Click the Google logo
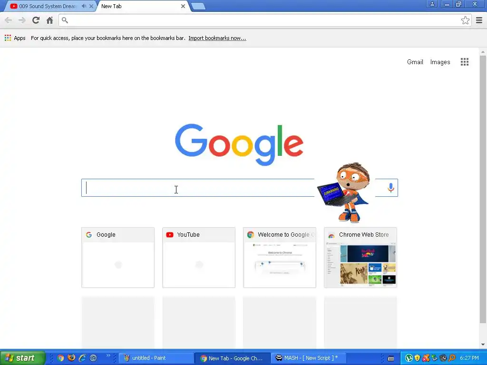Viewport: 487px width, 365px height. (239, 144)
